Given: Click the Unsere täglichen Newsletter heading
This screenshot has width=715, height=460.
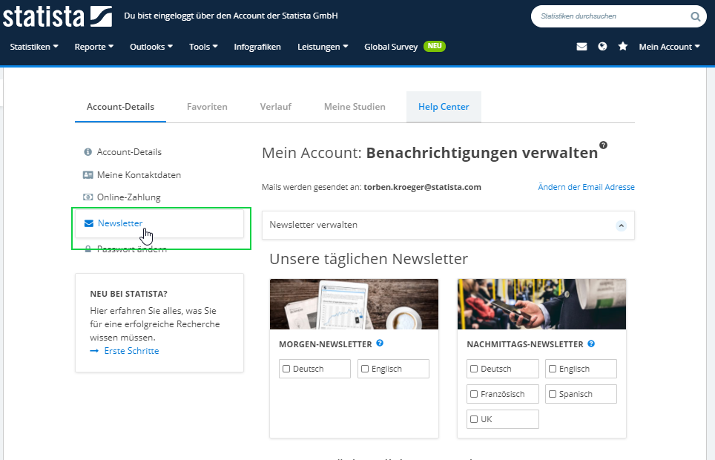Looking at the screenshot, I should pyautogui.click(x=369, y=259).
